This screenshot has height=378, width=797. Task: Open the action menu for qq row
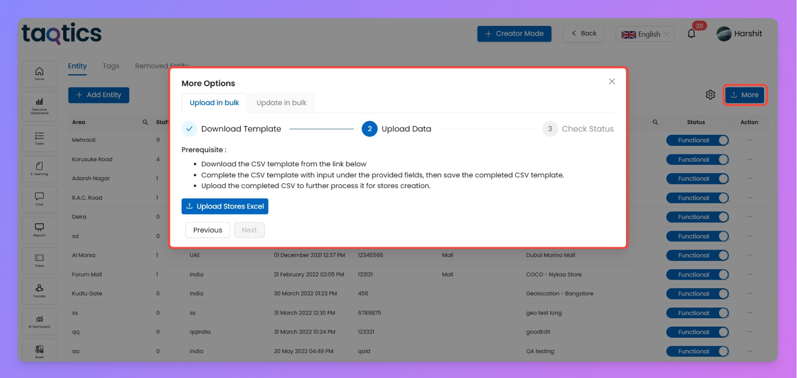tap(749, 332)
